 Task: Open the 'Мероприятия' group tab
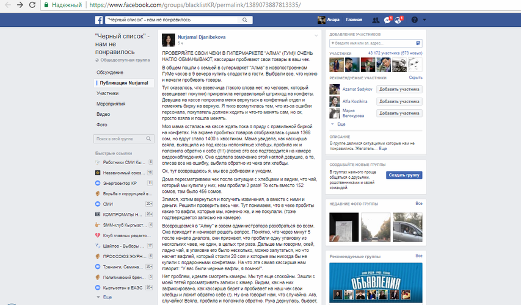coord(111,104)
